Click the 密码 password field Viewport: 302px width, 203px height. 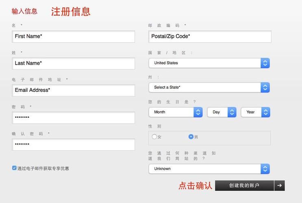tap(73, 117)
